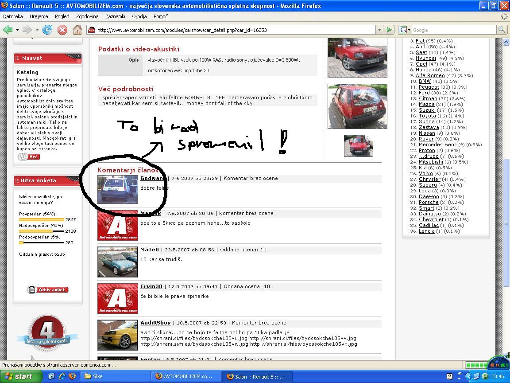The height and width of the screenshot is (383, 510).
Task: Open the home page icon
Action: [x=77, y=30]
